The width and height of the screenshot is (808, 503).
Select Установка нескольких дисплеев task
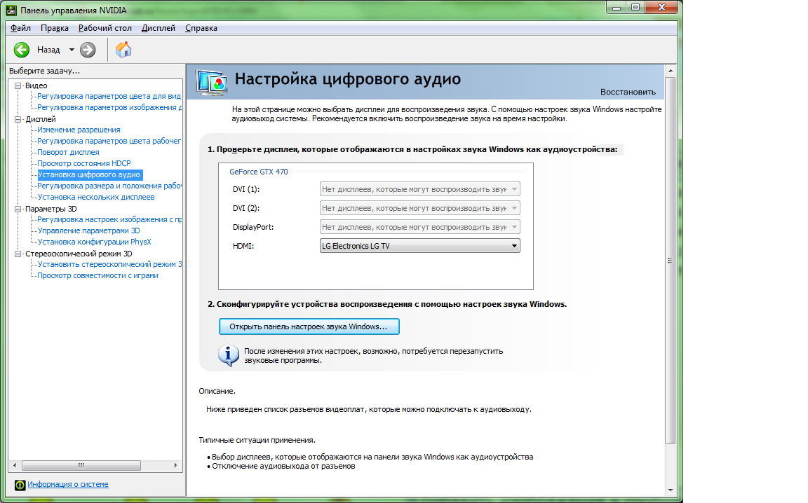coord(96,197)
